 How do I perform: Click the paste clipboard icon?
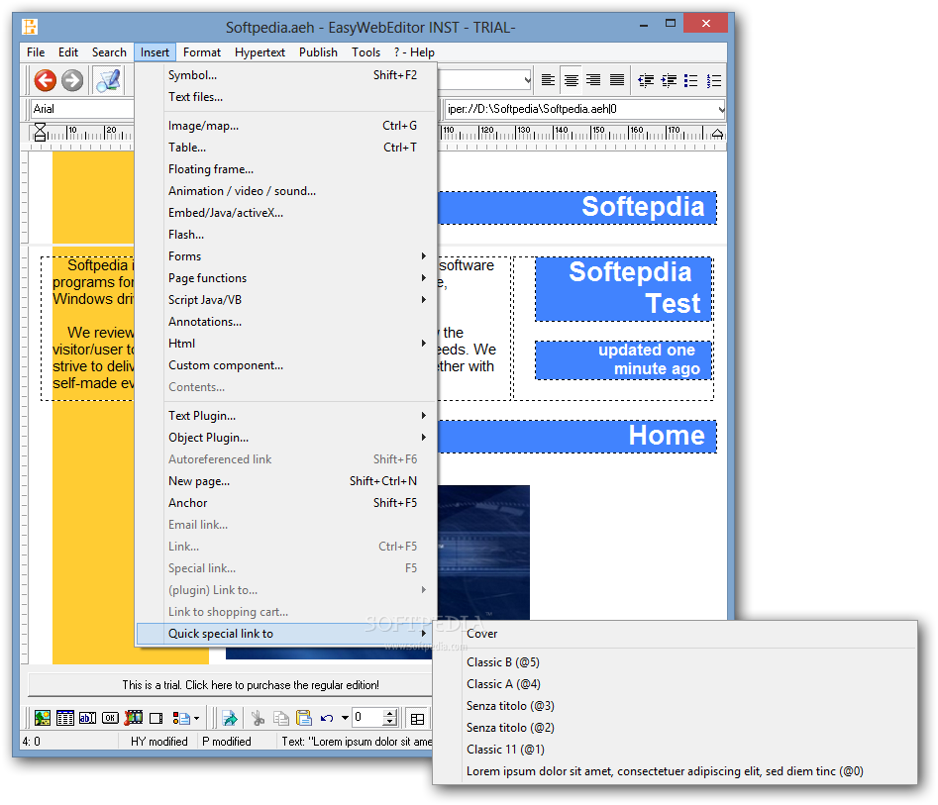pyautogui.click(x=304, y=718)
